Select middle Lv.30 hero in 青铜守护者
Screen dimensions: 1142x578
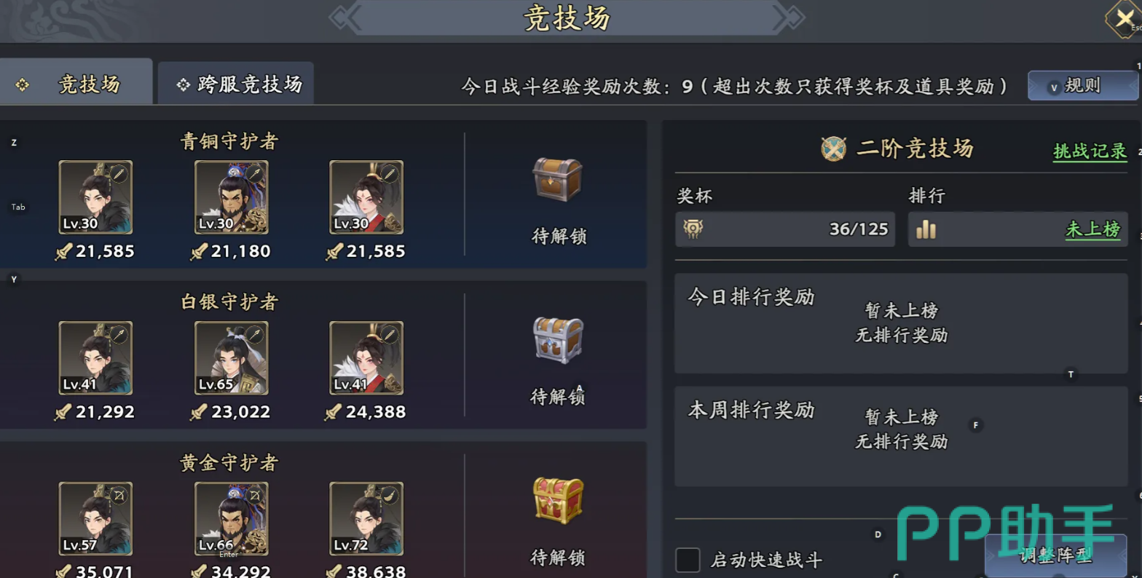point(231,197)
